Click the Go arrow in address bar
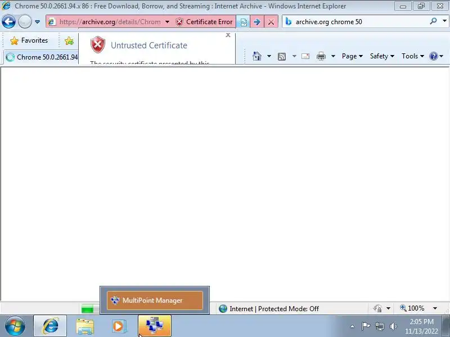Viewport: 450px width, 337px height. pyautogui.click(x=257, y=22)
